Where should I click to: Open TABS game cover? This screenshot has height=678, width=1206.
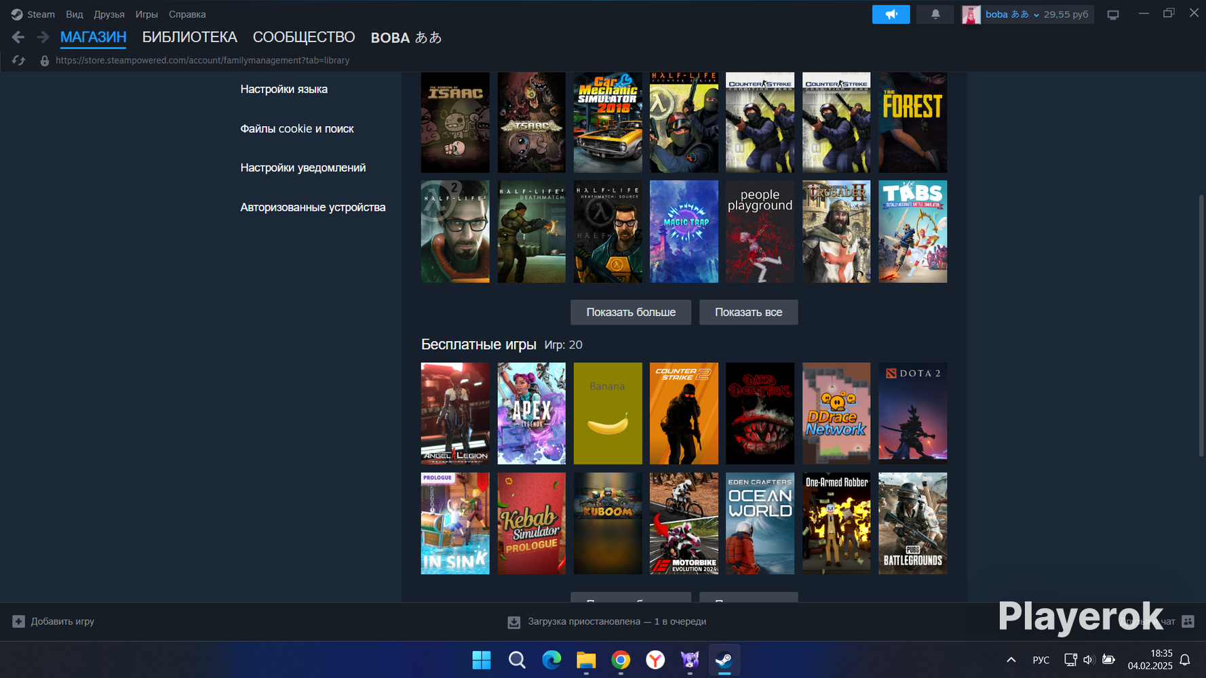(x=913, y=231)
